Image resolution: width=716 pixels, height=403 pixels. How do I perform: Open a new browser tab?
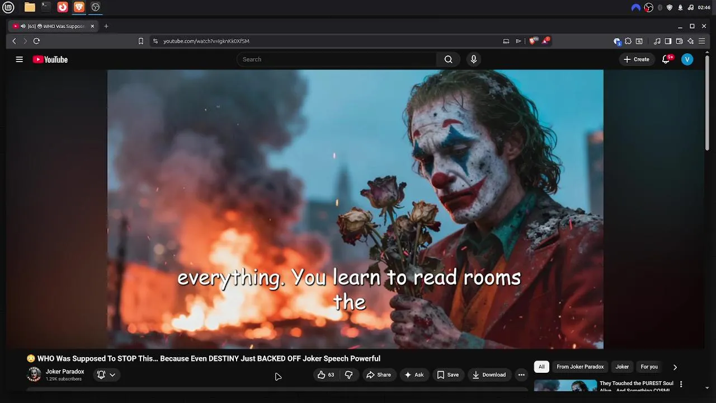106,26
